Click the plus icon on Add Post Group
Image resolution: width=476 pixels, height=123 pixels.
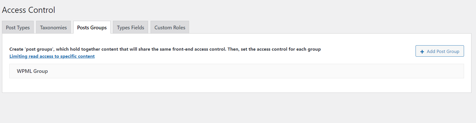click(422, 52)
